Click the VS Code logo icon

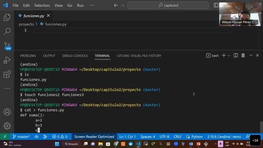(x=5, y=5)
